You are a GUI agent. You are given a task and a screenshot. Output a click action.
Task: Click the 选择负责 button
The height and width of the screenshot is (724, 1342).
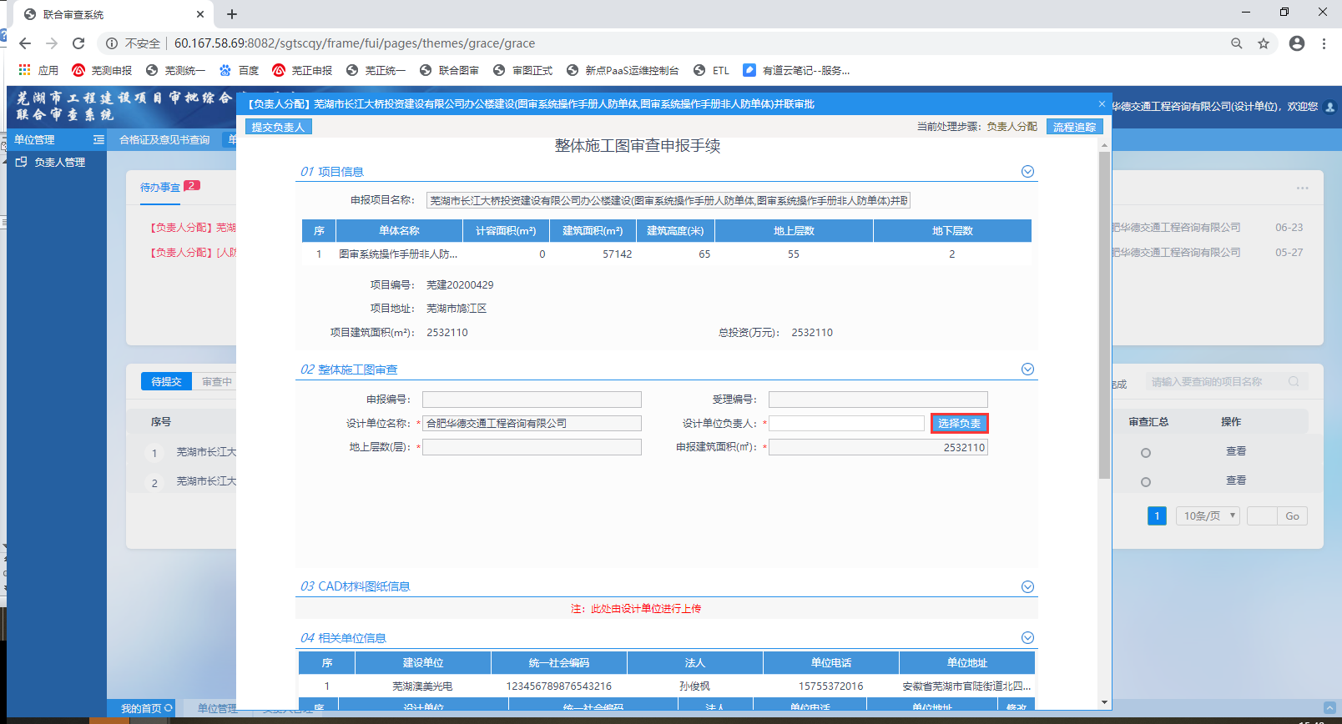click(x=959, y=424)
